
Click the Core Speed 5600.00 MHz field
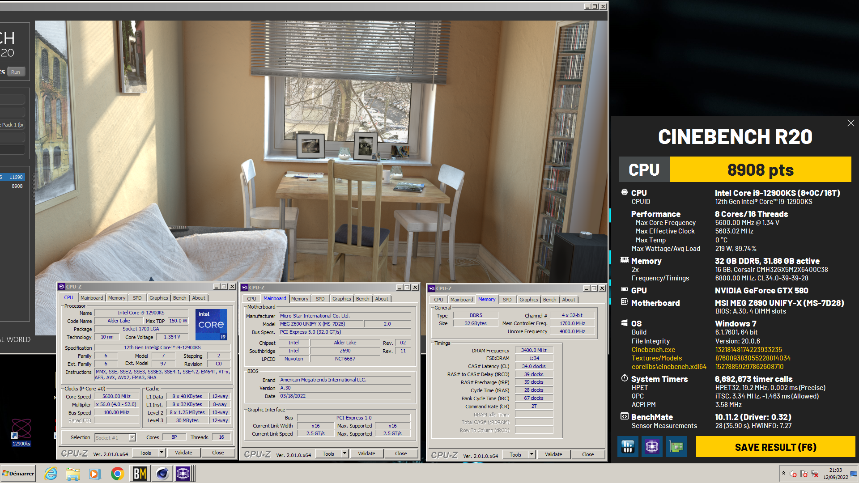116,396
